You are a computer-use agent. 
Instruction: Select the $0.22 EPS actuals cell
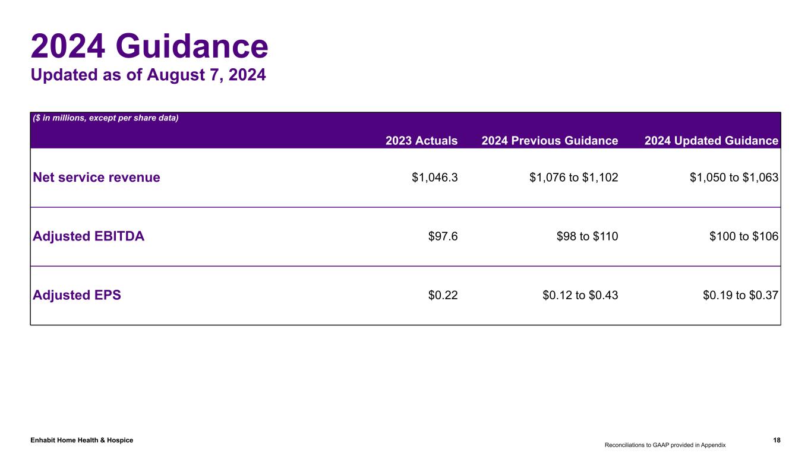(x=443, y=295)
